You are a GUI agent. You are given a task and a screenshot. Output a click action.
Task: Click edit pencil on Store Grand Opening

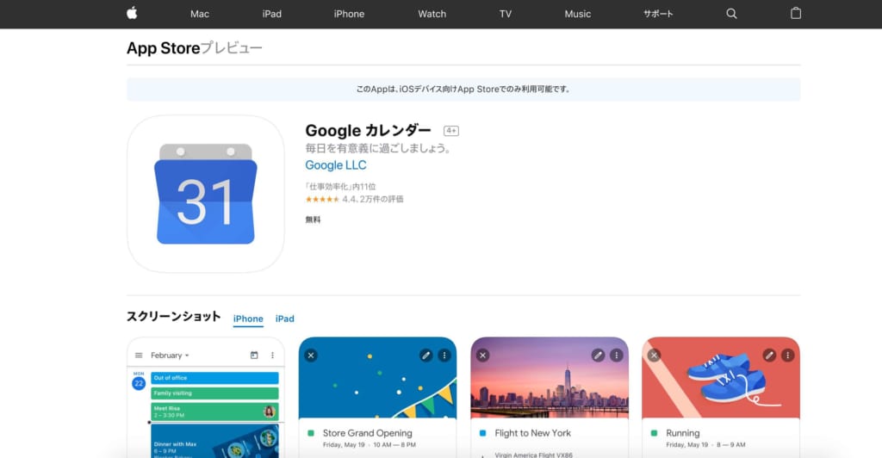425,356
